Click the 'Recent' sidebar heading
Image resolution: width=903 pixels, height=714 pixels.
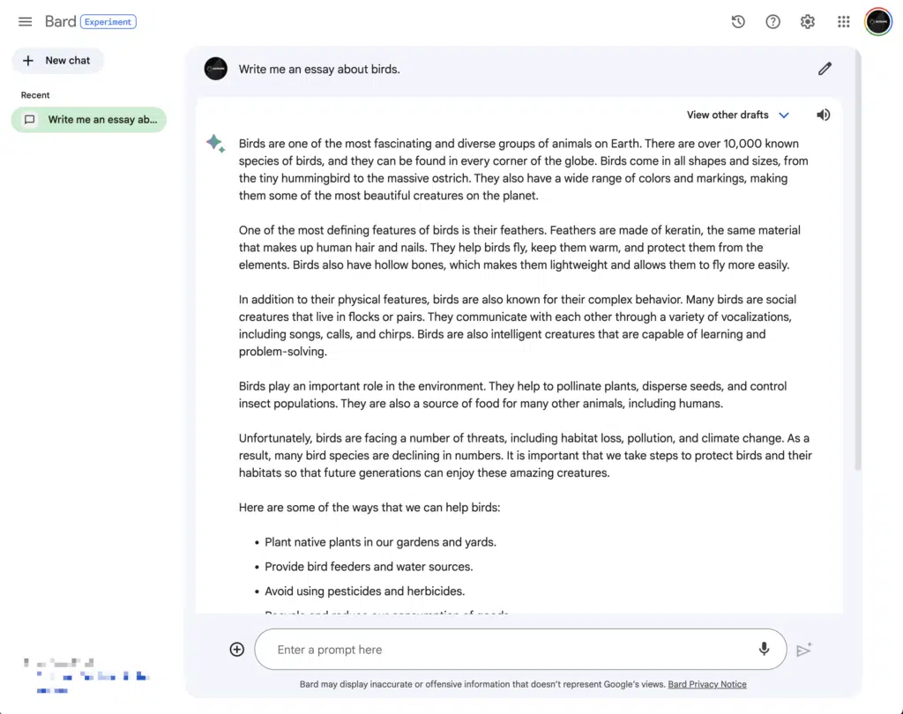[35, 95]
